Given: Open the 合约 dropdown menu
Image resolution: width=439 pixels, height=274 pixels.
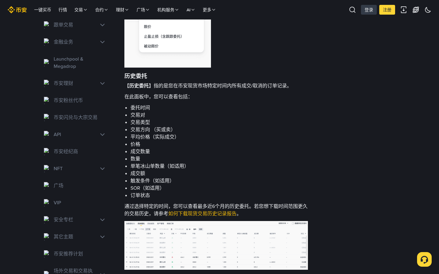Looking at the screenshot, I should 102,10.
